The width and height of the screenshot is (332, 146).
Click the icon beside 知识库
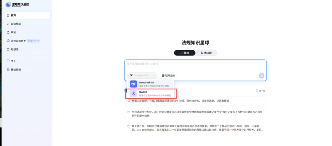pyautogui.click(x=8, y=50)
